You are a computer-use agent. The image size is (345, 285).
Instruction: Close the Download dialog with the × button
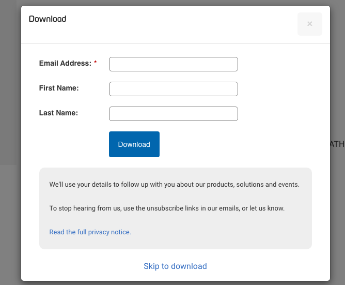pos(309,24)
